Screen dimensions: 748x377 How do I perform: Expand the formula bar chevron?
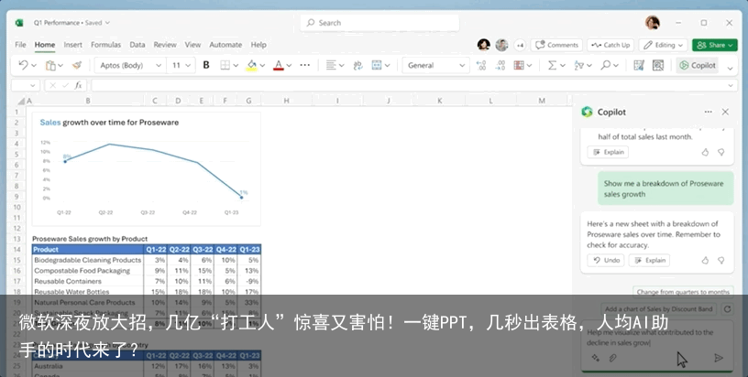tap(731, 86)
